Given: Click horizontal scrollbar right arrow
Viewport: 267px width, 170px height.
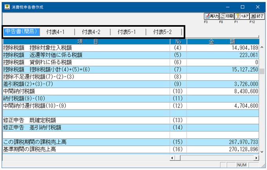Looking at the screenshot, I should pos(256,158).
